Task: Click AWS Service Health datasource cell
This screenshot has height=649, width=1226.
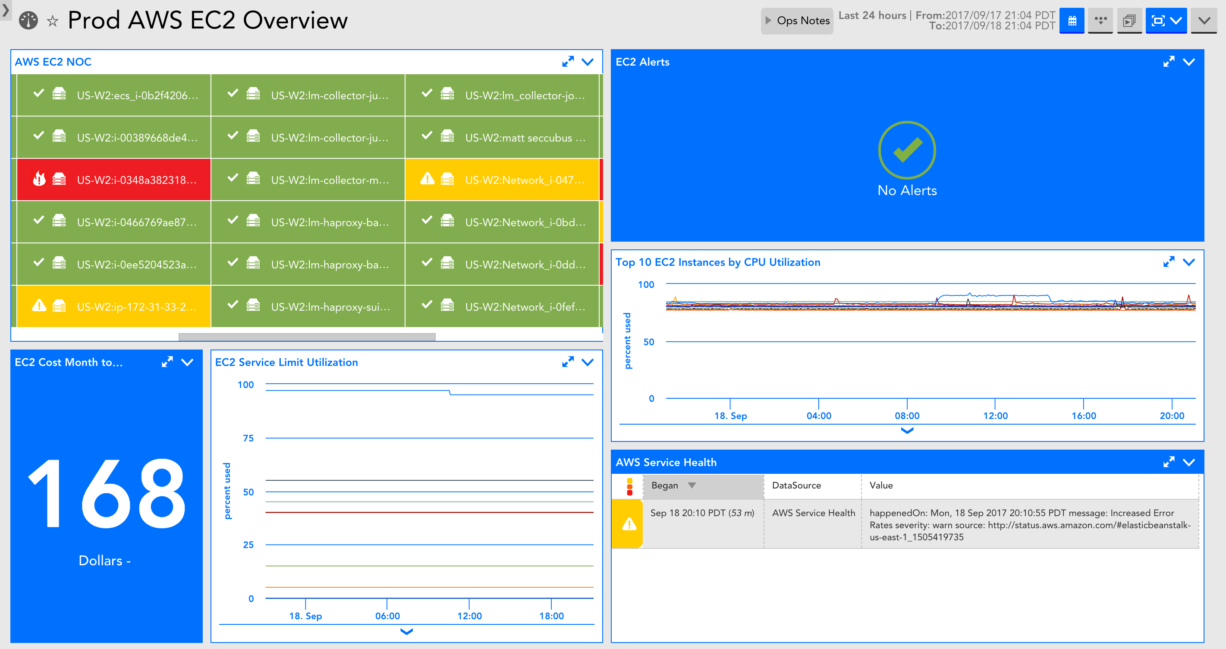Action: 813,513
